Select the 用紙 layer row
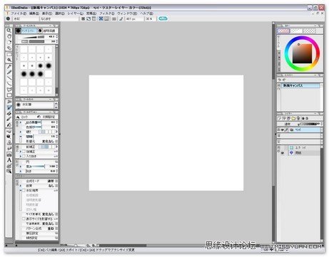329x257 pixels. tap(303, 153)
